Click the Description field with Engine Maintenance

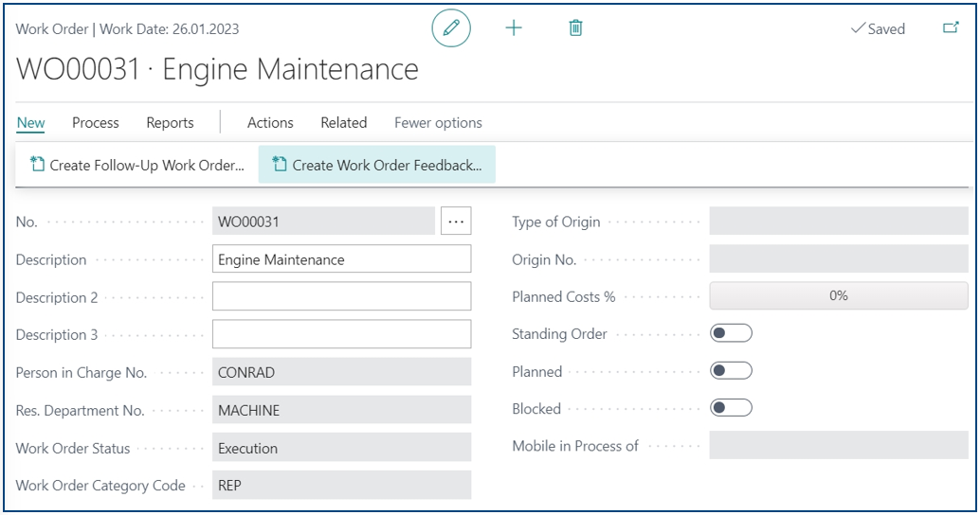coord(342,259)
